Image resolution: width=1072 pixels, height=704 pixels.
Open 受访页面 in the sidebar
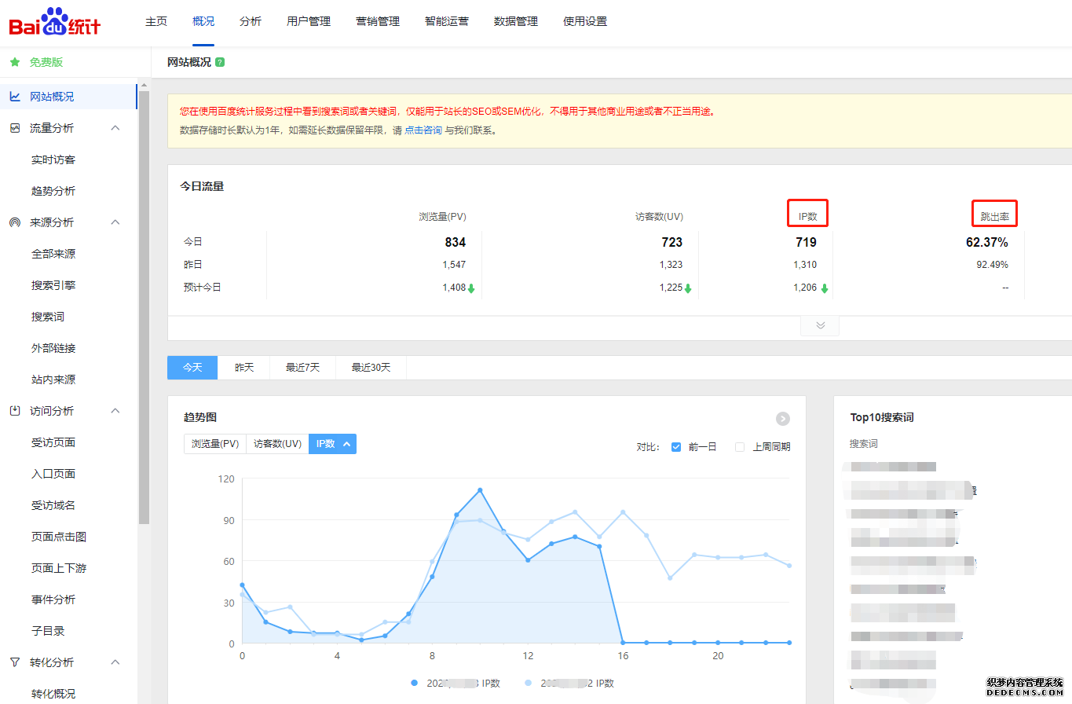tap(53, 442)
